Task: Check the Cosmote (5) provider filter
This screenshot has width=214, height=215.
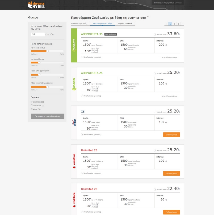Action: pyautogui.click(x=32, y=101)
